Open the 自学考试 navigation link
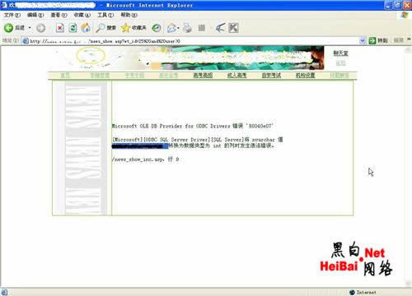The height and width of the screenshot is (296, 412). click(x=271, y=75)
